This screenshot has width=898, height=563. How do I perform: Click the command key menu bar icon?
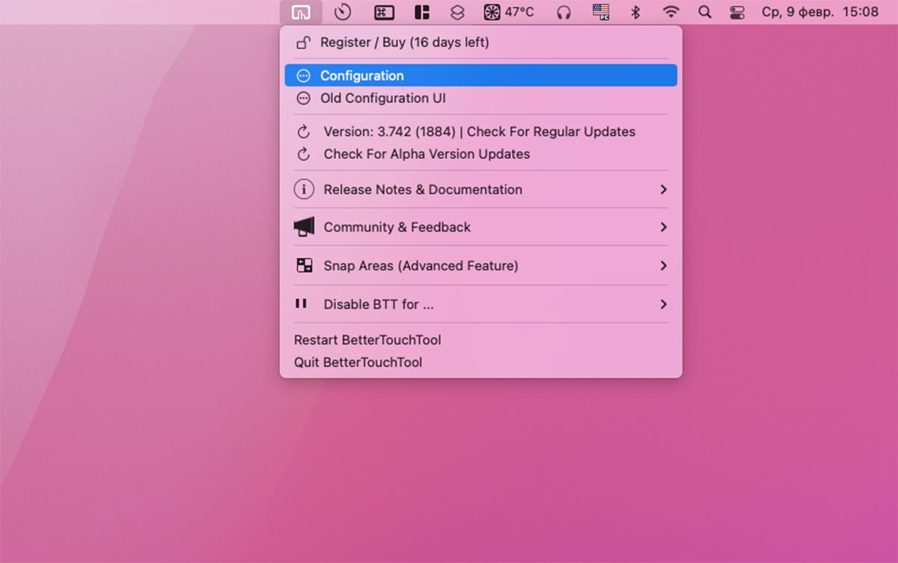[384, 12]
